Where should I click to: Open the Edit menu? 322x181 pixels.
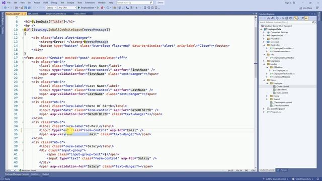coord(16,3)
